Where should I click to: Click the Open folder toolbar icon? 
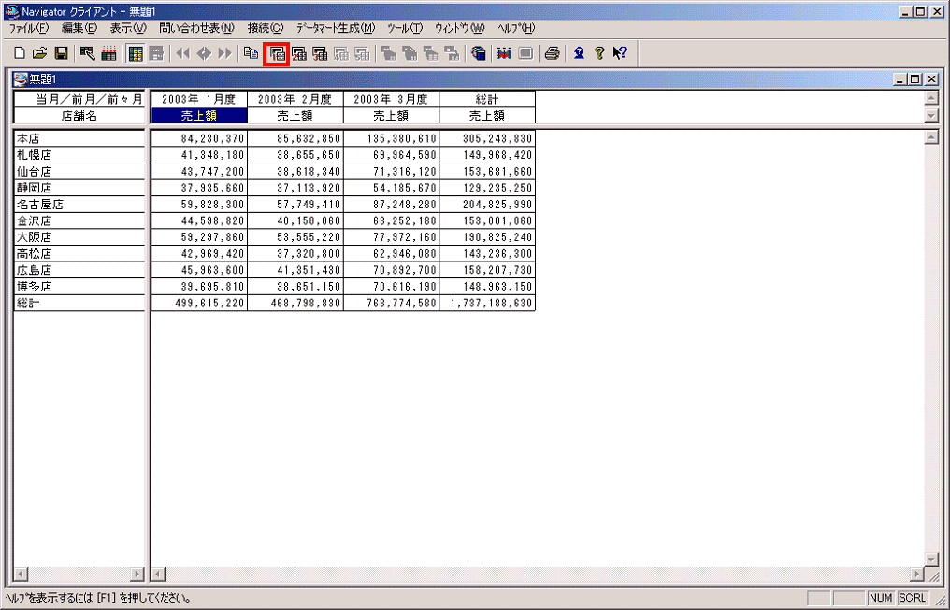click(40, 53)
